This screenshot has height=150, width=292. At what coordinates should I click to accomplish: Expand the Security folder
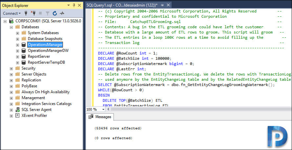click(11, 69)
